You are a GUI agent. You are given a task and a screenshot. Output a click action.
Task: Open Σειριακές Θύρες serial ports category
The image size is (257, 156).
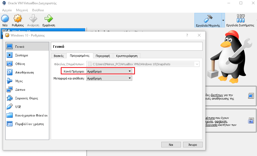[27, 98]
